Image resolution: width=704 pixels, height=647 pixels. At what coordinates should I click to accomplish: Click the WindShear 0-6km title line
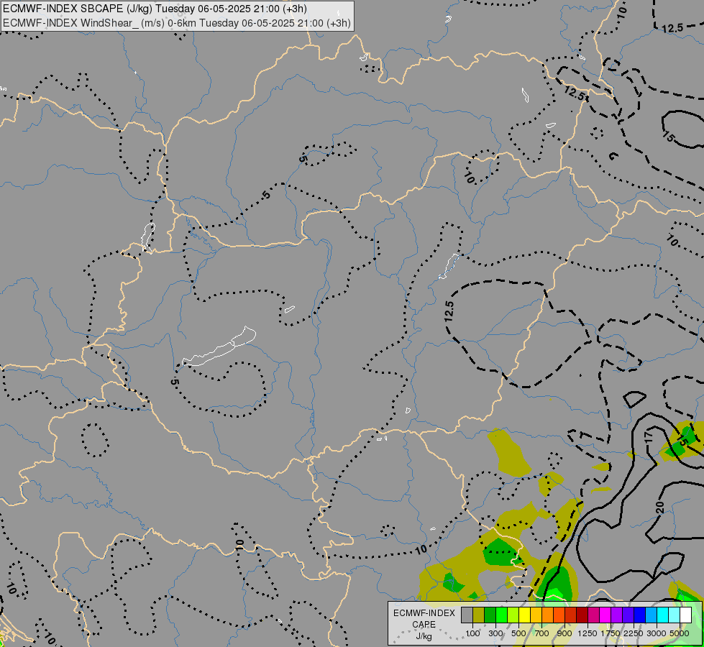coord(176,23)
